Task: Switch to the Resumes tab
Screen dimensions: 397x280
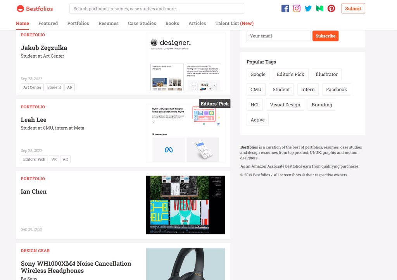Action: click(109, 23)
